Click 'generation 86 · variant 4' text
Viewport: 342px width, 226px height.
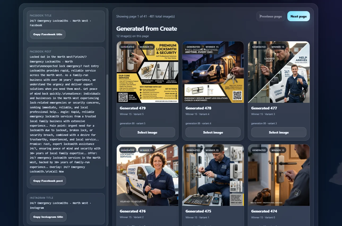coord(198,123)
